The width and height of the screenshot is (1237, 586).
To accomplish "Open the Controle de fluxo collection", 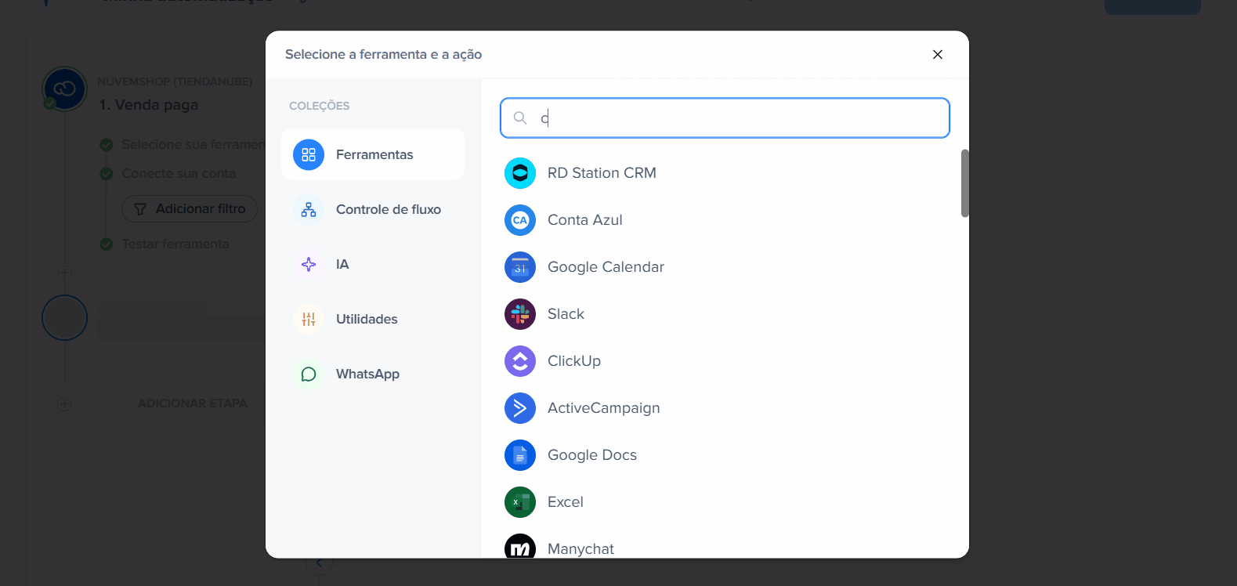I will coord(373,209).
